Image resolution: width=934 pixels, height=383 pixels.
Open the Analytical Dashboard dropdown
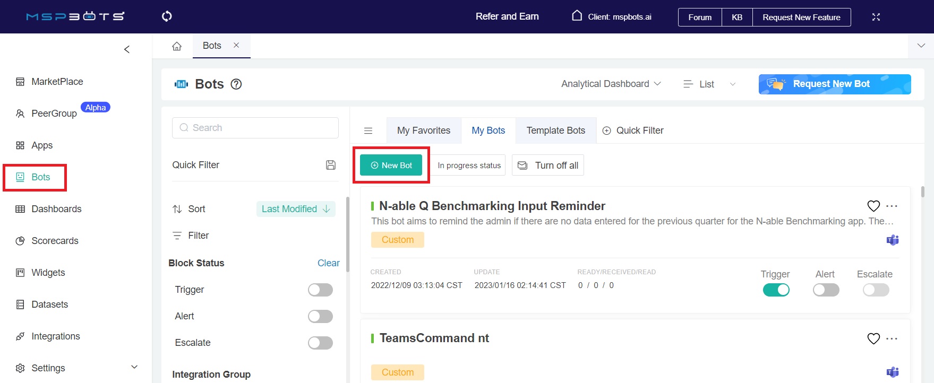[611, 84]
